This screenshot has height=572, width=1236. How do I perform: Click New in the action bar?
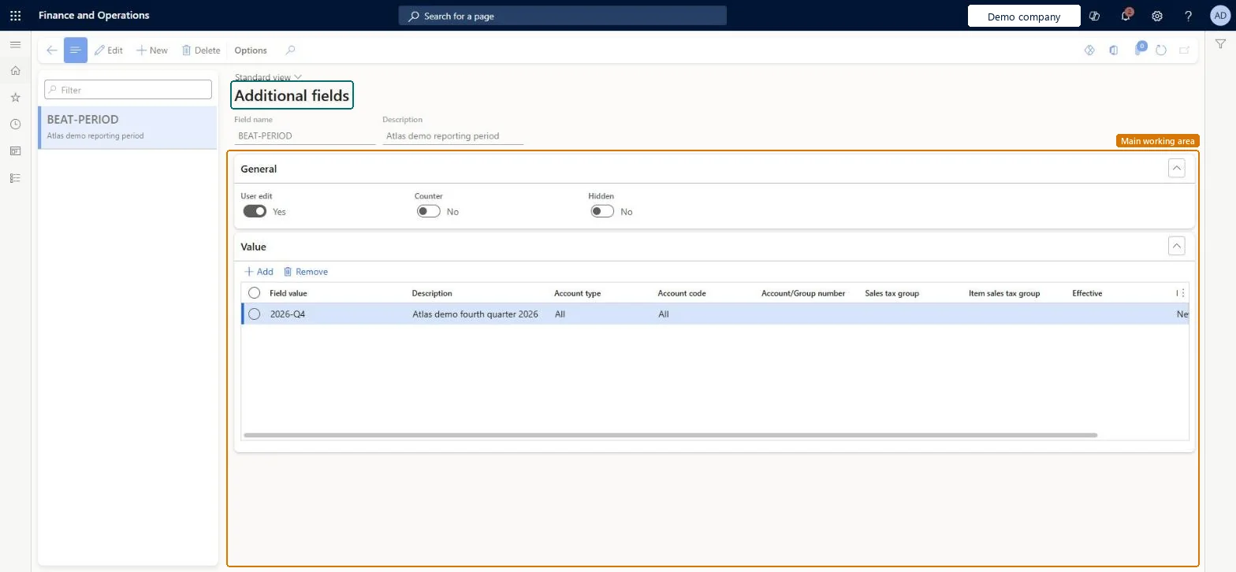(152, 50)
